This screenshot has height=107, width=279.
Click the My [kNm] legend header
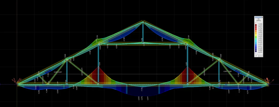tap(258, 20)
